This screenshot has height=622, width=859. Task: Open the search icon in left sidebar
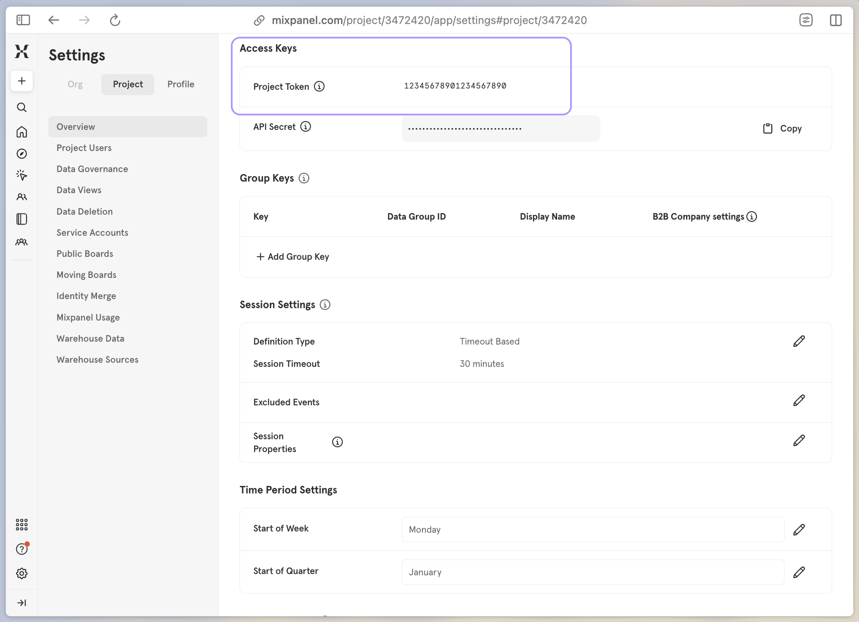22,108
